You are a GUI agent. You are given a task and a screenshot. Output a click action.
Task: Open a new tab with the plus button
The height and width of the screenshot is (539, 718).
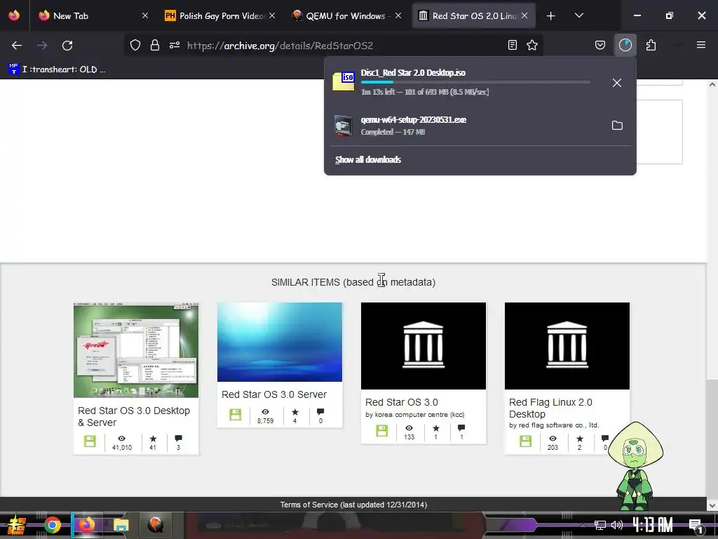pos(551,16)
